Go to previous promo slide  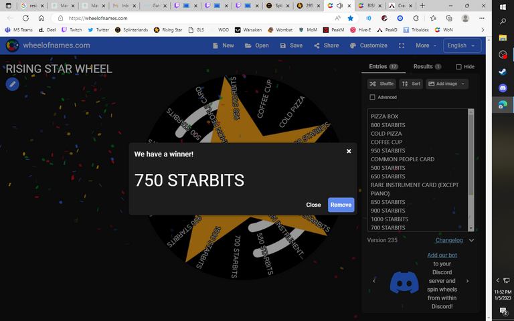click(x=374, y=281)
